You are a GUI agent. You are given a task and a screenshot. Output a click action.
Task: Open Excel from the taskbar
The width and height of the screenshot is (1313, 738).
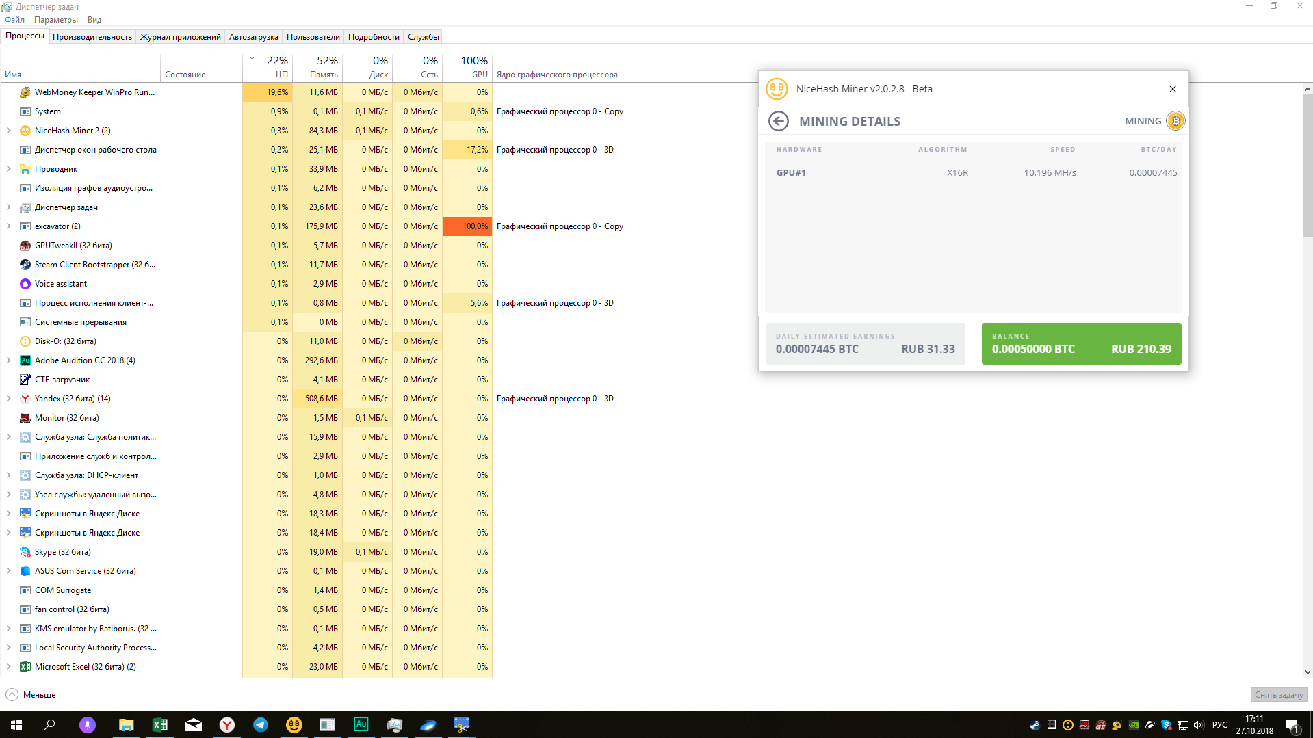159,725
